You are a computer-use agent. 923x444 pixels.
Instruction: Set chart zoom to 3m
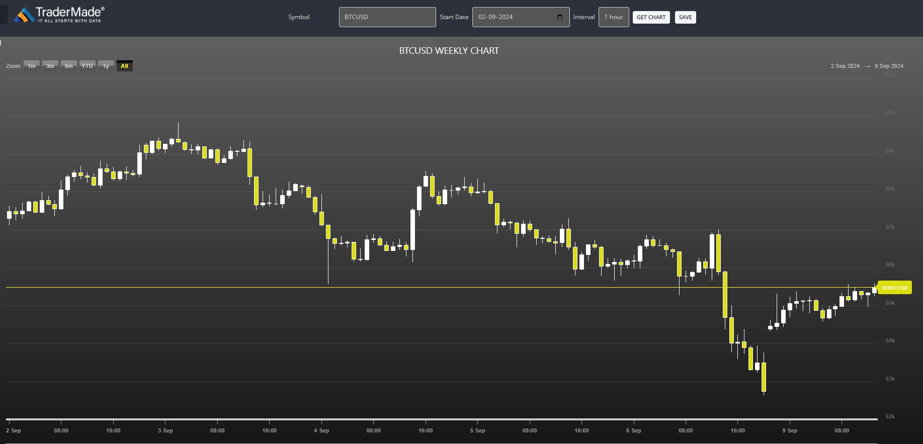point(50,66)
